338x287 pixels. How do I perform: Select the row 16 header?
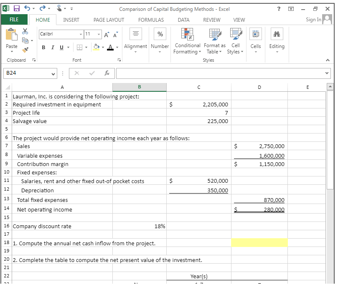click(x=7, y=226)
